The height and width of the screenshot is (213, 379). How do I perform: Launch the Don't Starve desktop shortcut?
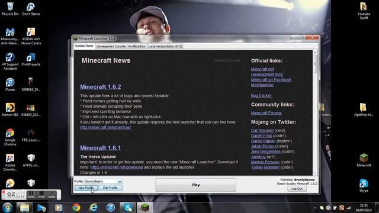31,9
